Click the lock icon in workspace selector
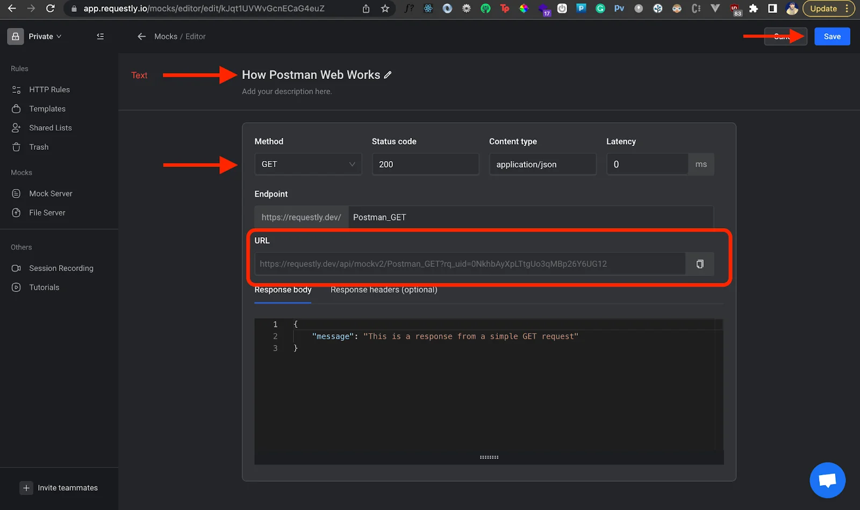860x510 pixels. coord(16,37)
